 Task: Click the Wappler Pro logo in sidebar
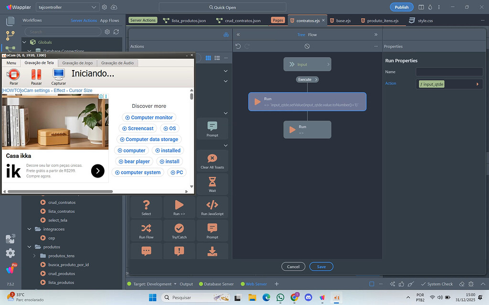11,269
